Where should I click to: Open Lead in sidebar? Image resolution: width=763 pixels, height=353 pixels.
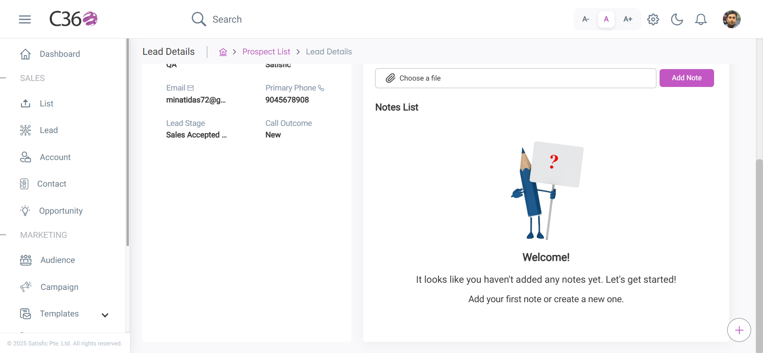pyautogui.click(x=49, y=130)
